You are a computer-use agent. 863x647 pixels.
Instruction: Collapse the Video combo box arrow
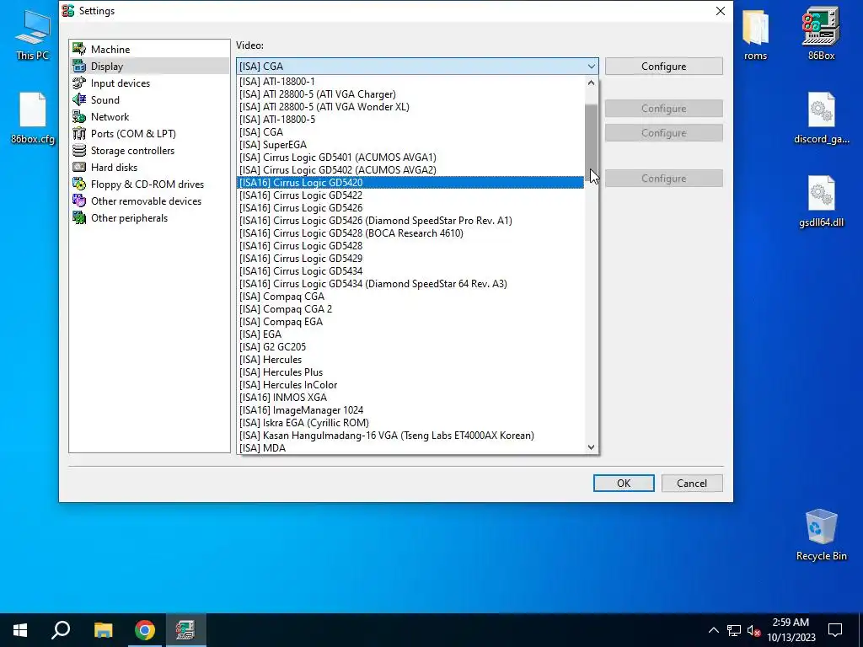(x=591, y=66)
